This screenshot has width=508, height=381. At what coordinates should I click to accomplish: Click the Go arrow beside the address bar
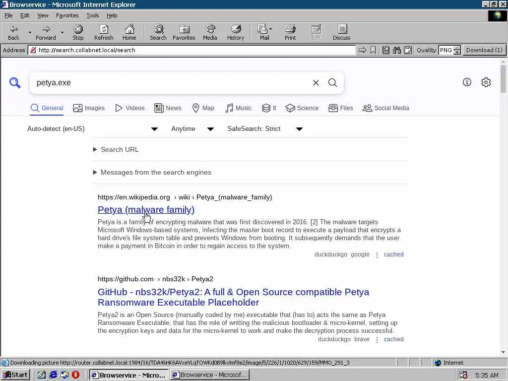[362, 50]
